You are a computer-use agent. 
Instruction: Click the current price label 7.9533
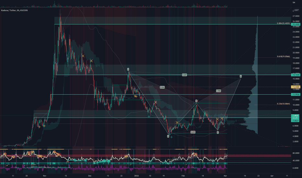pyautogui.click(x=296, y=116)
